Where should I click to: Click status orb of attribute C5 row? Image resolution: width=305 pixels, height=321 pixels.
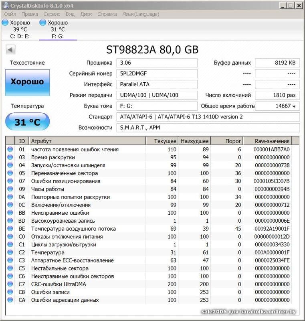(10, 268)
